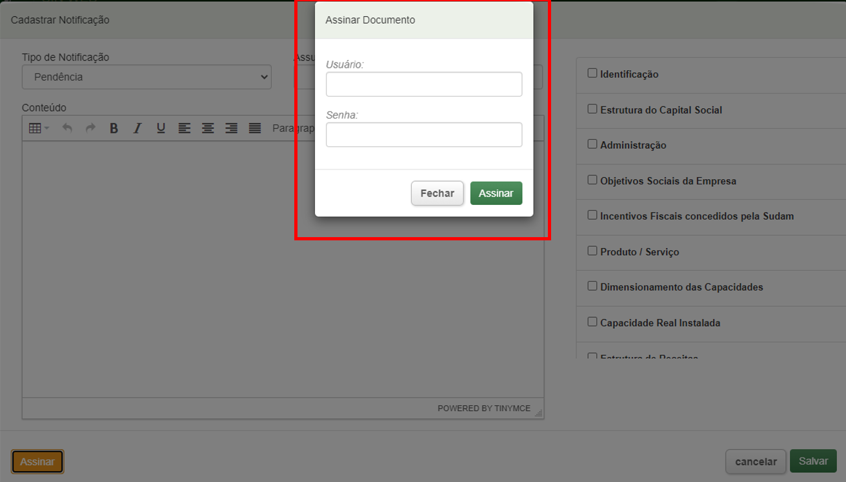Tick Dimensionamento das Capacidades checkbox

[592, 286]
